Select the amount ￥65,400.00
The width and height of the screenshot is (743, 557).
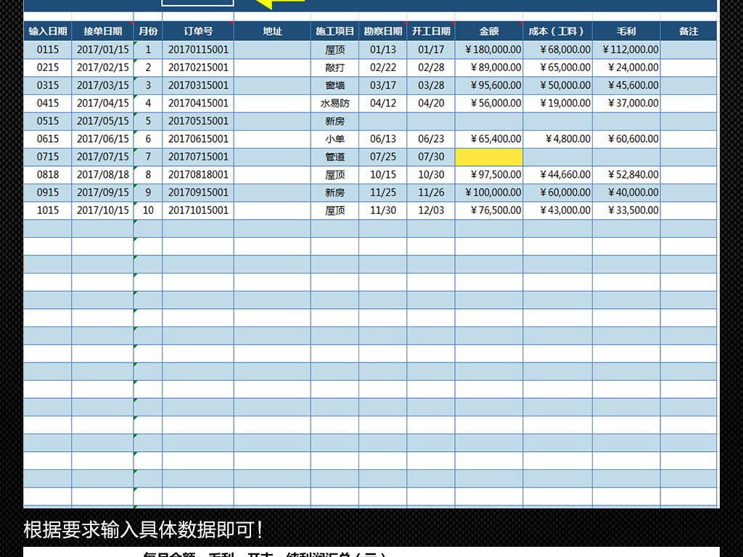pos(489,139)
